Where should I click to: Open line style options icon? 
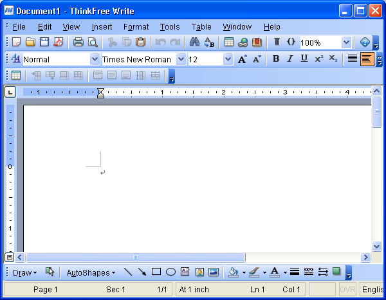tap(295, 272)
